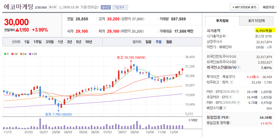Click the red 20 moving average legend

[x=14, y=54]
